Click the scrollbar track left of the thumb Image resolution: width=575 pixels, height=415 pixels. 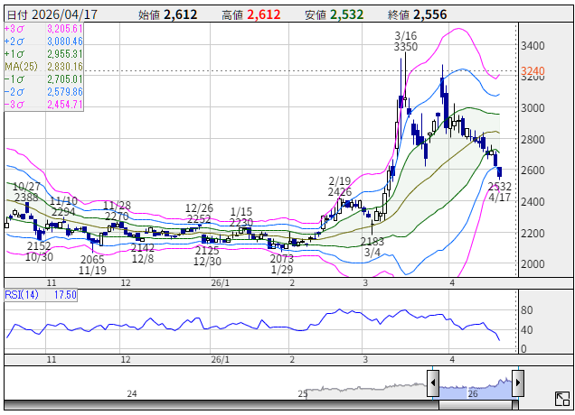pos(217,404)
